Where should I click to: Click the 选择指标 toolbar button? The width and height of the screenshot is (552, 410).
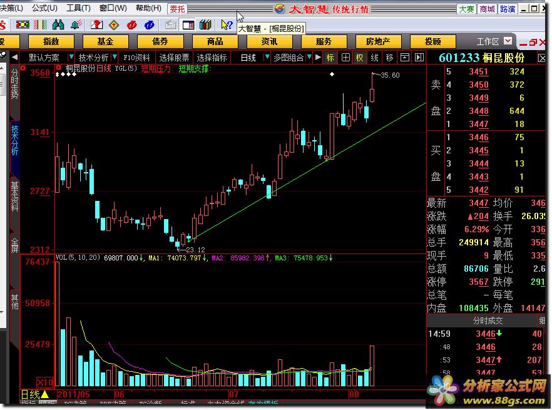tap(212, 58)
